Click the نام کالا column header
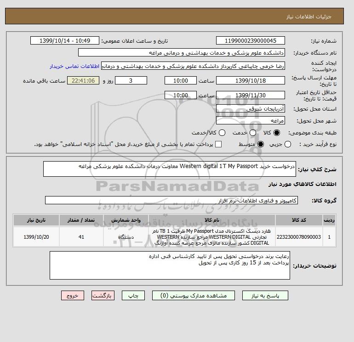Screen dimensions: 354x342 (x=212, y=220)
